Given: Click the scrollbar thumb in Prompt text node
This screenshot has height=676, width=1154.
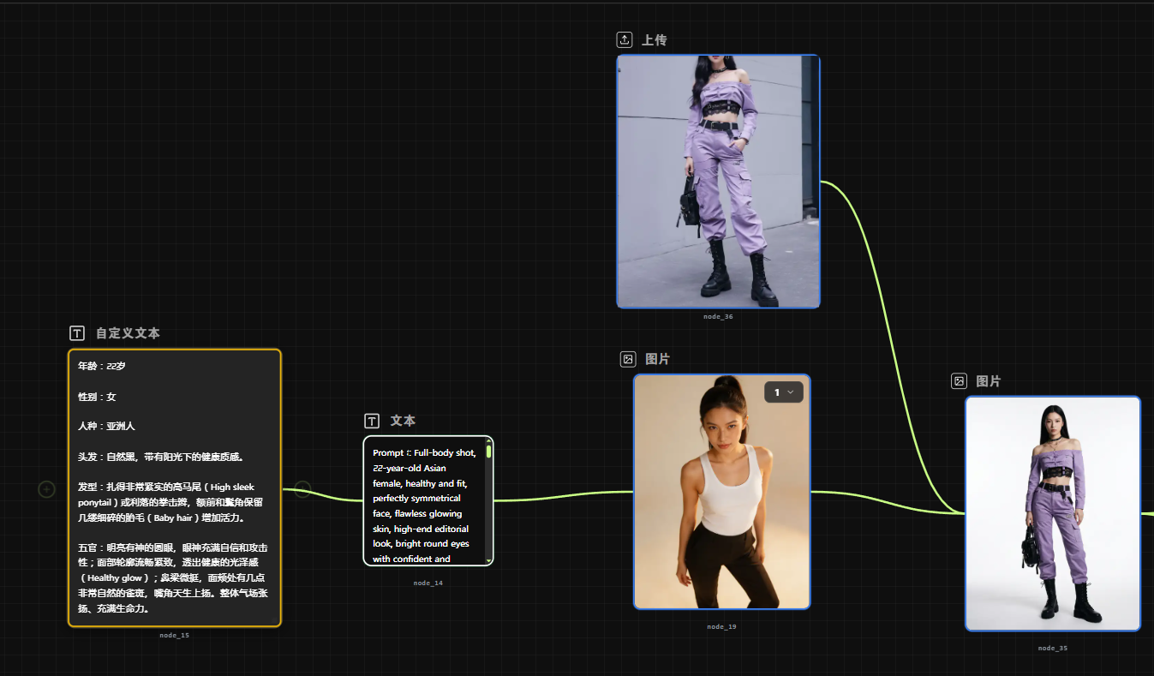Looking at the screenshot, I should pyautogui.click(x=488, y=452).
